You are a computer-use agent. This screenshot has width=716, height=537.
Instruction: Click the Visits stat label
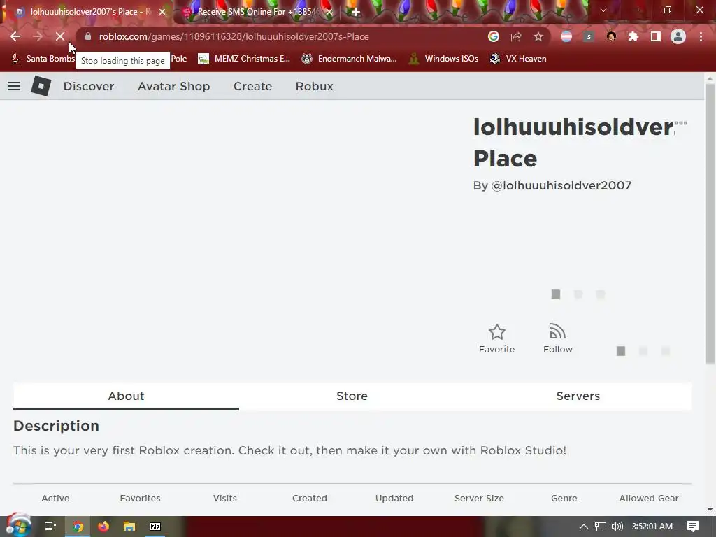point(224,498)
